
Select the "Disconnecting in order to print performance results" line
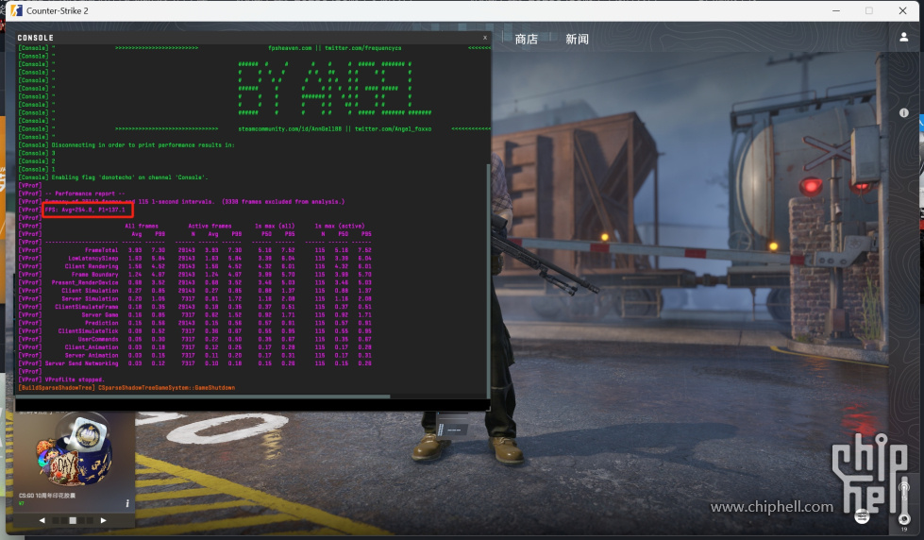point(143,145)
